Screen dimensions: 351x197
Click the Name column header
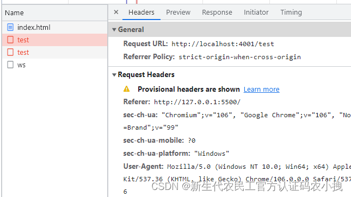[x=55, y=12]
